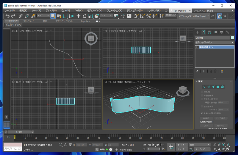Open the モディファイヤ(M) menu

(x=95, y=11)
